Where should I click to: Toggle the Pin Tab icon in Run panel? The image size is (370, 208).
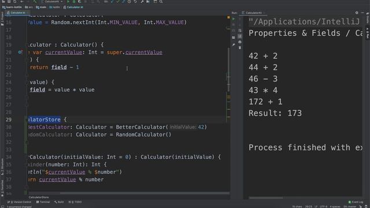click(234, 45)
